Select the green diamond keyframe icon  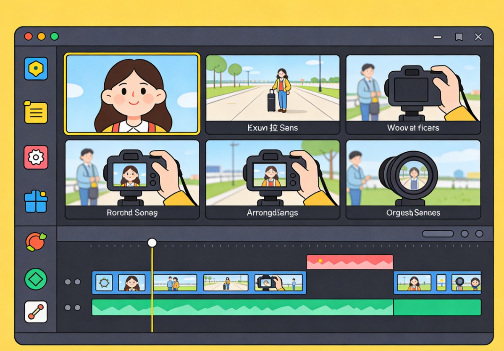(x=36, y=279)
